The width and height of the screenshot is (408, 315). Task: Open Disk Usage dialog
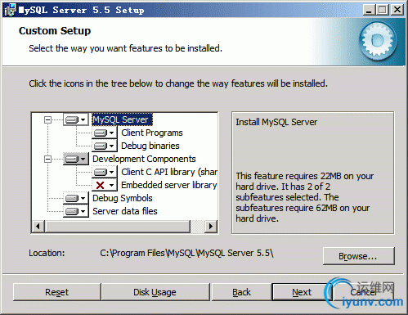point(155,292)
